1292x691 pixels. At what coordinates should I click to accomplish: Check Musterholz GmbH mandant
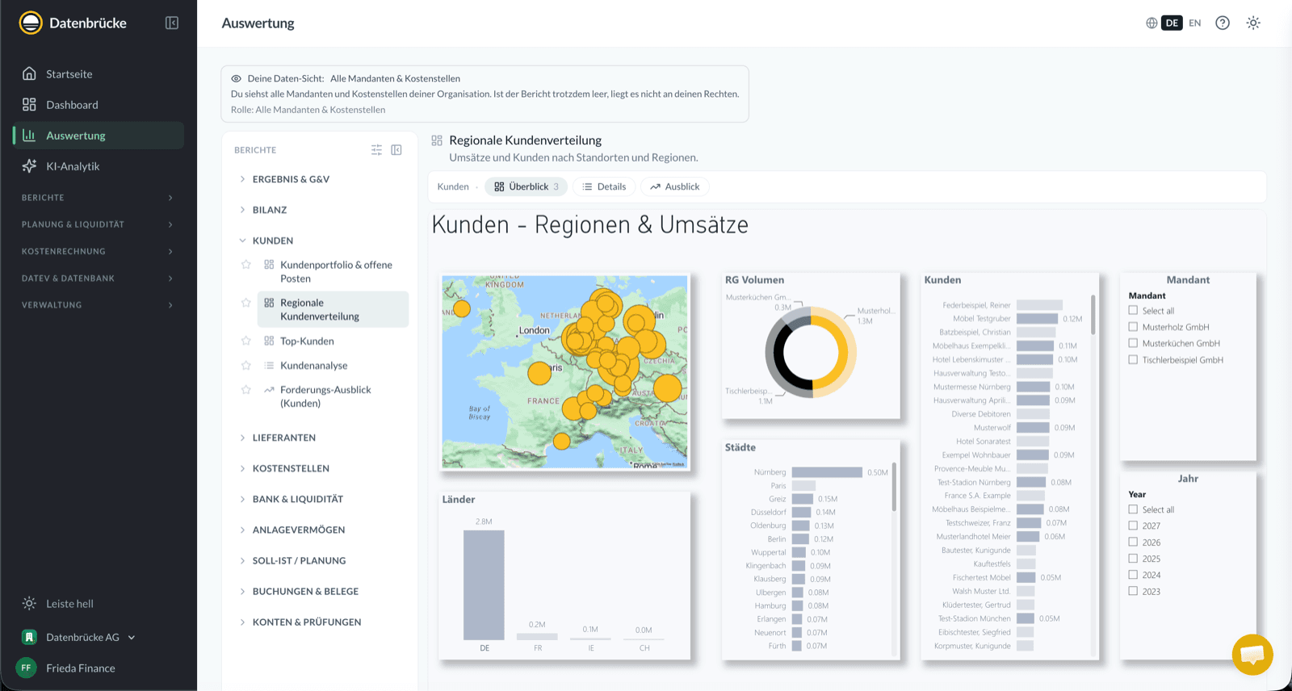click(1133, 327)
